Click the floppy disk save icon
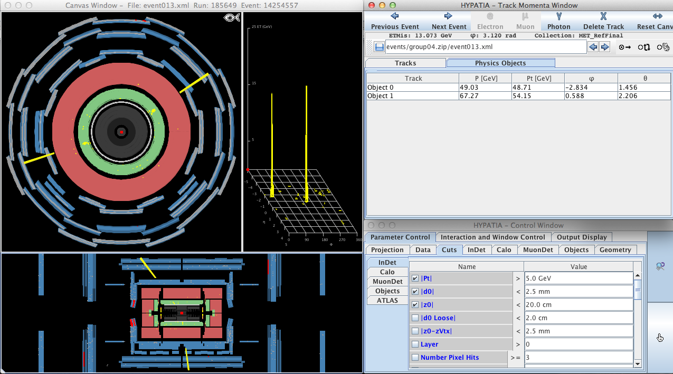This screenshot has width=673, height=374. coord(379,47)
